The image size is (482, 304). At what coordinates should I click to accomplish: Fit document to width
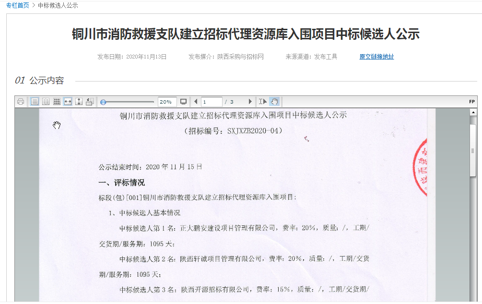tap(68, 102)
